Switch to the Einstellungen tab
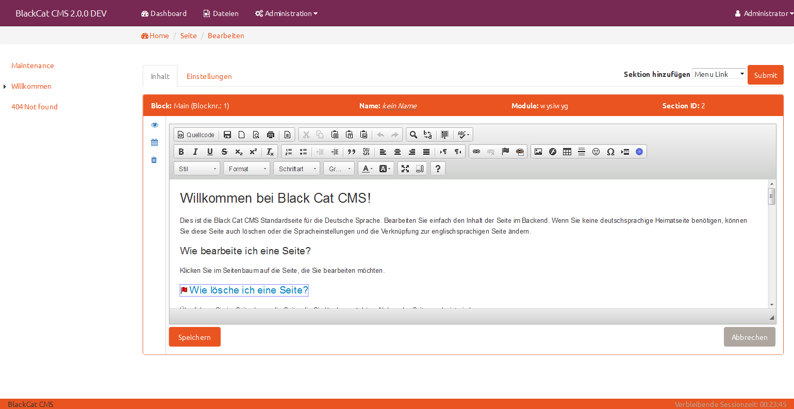Viewport: 794px width, 409px height. [x=209, y=76]
